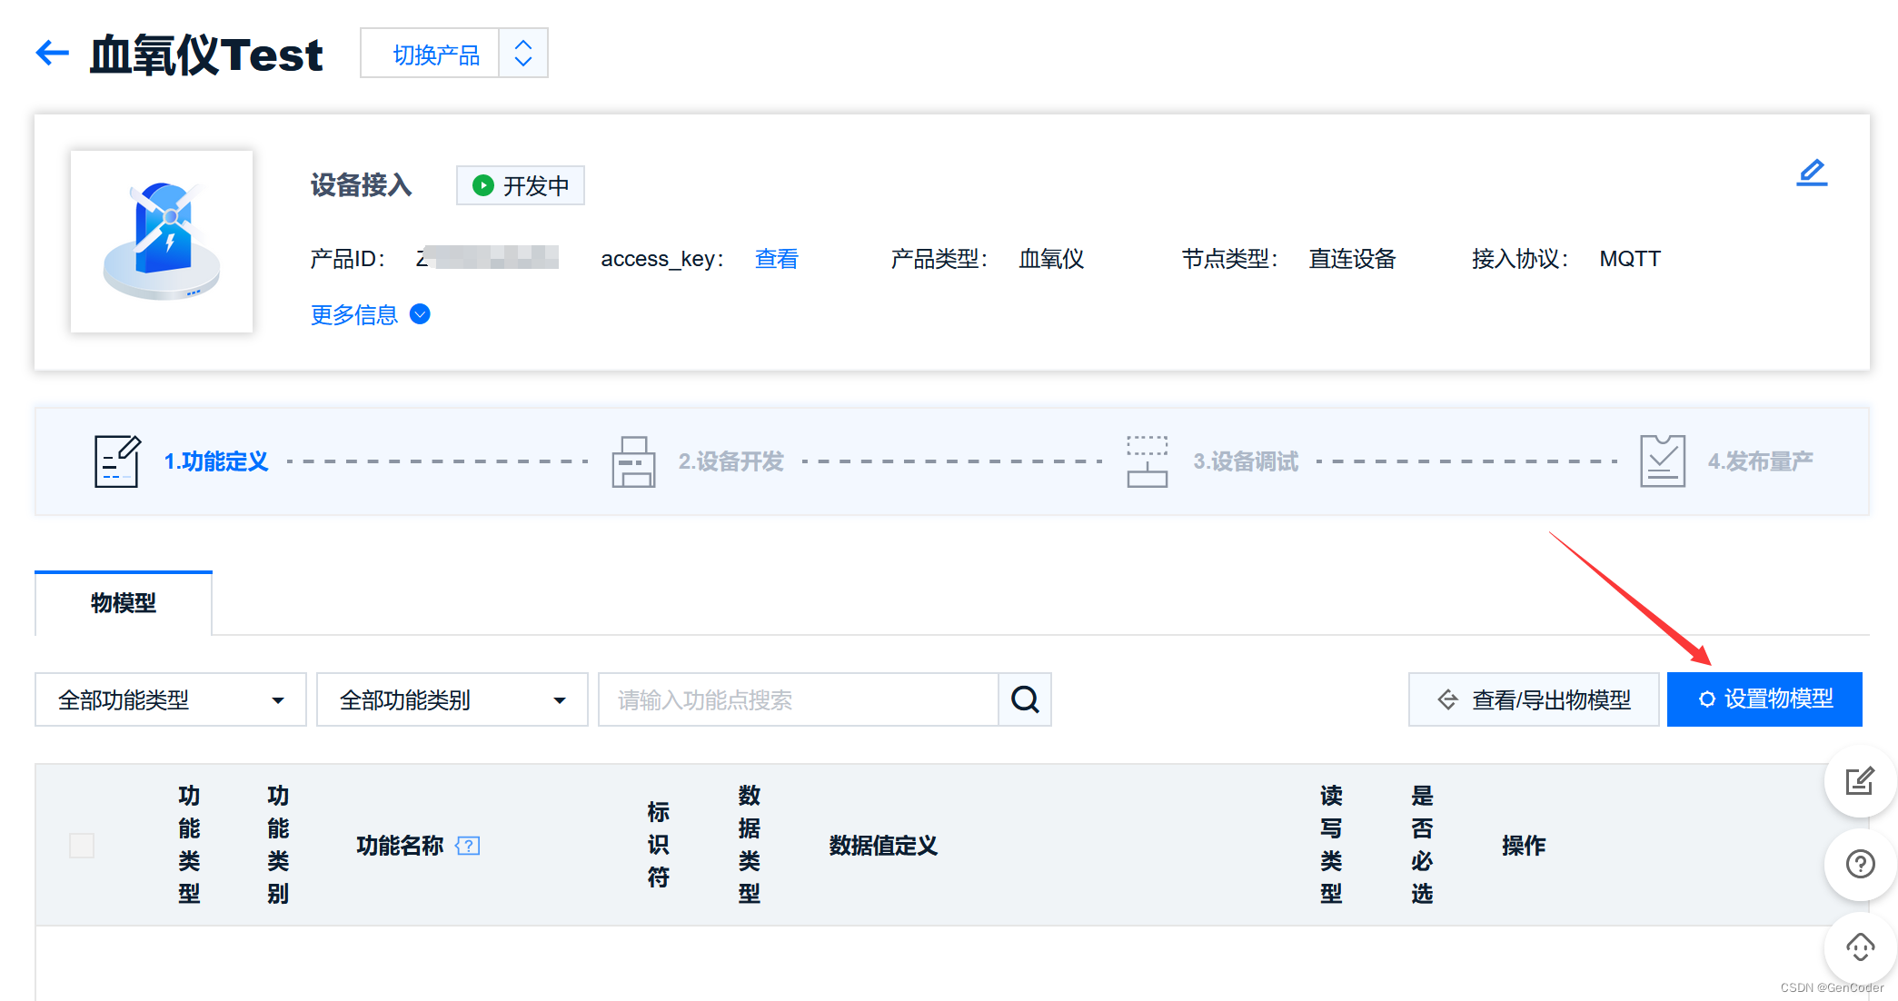Click the function name help tooltip icon
Screen dimensions: 1898x1001
[x=468, y=846]
